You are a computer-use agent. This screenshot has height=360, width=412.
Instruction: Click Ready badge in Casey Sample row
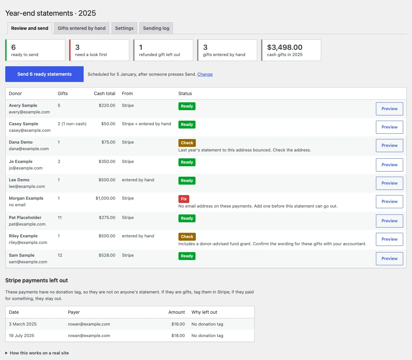pyautogui.click(x=187, y=125)
